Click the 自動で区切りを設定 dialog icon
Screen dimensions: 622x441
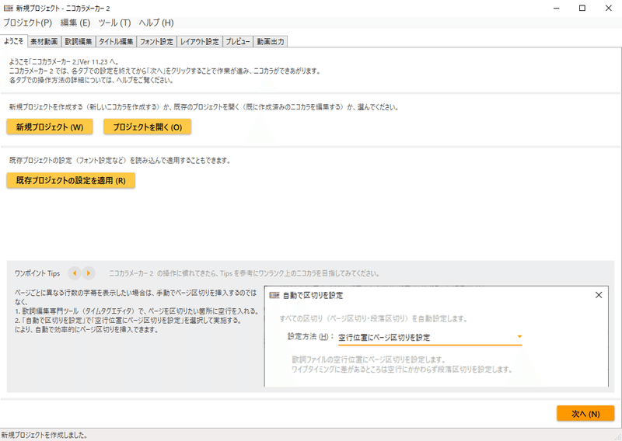point(274,295)
